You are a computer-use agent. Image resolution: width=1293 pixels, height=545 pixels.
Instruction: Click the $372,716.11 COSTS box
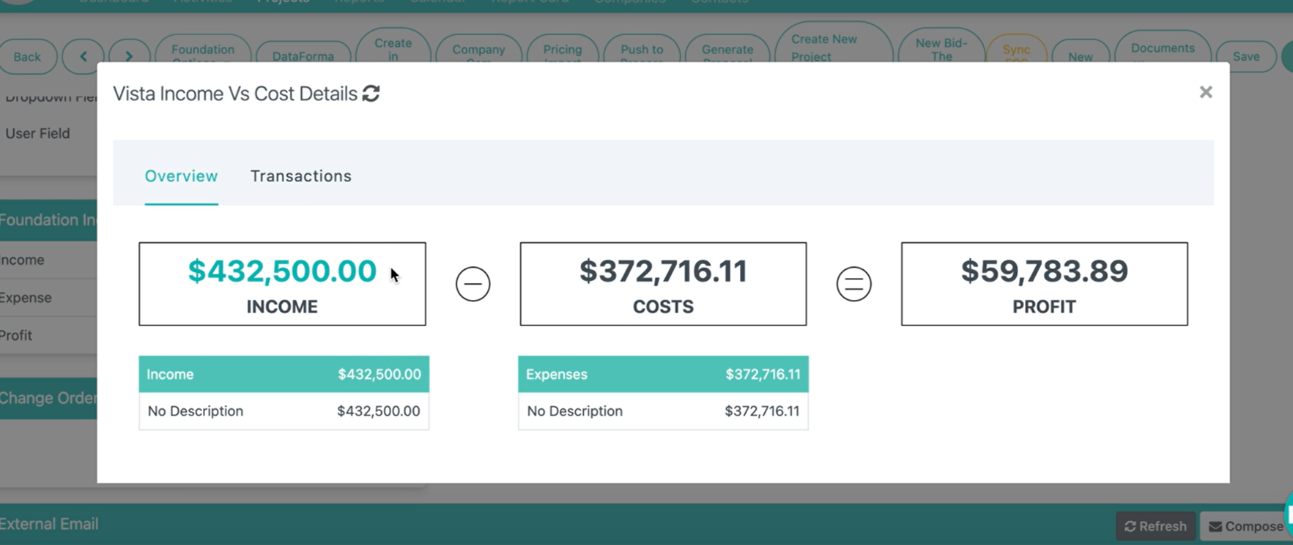(663, 284)
